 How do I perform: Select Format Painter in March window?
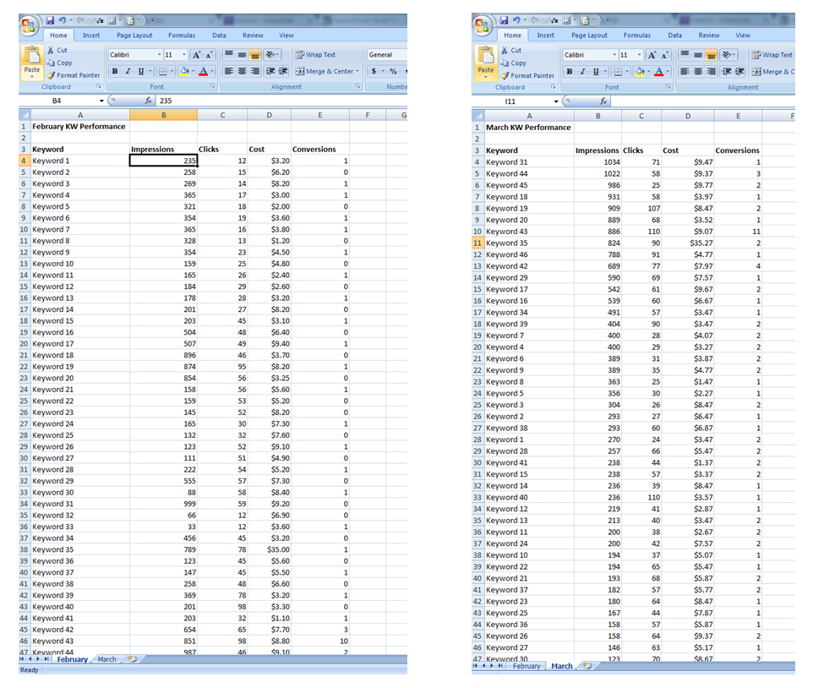[527, 75]
